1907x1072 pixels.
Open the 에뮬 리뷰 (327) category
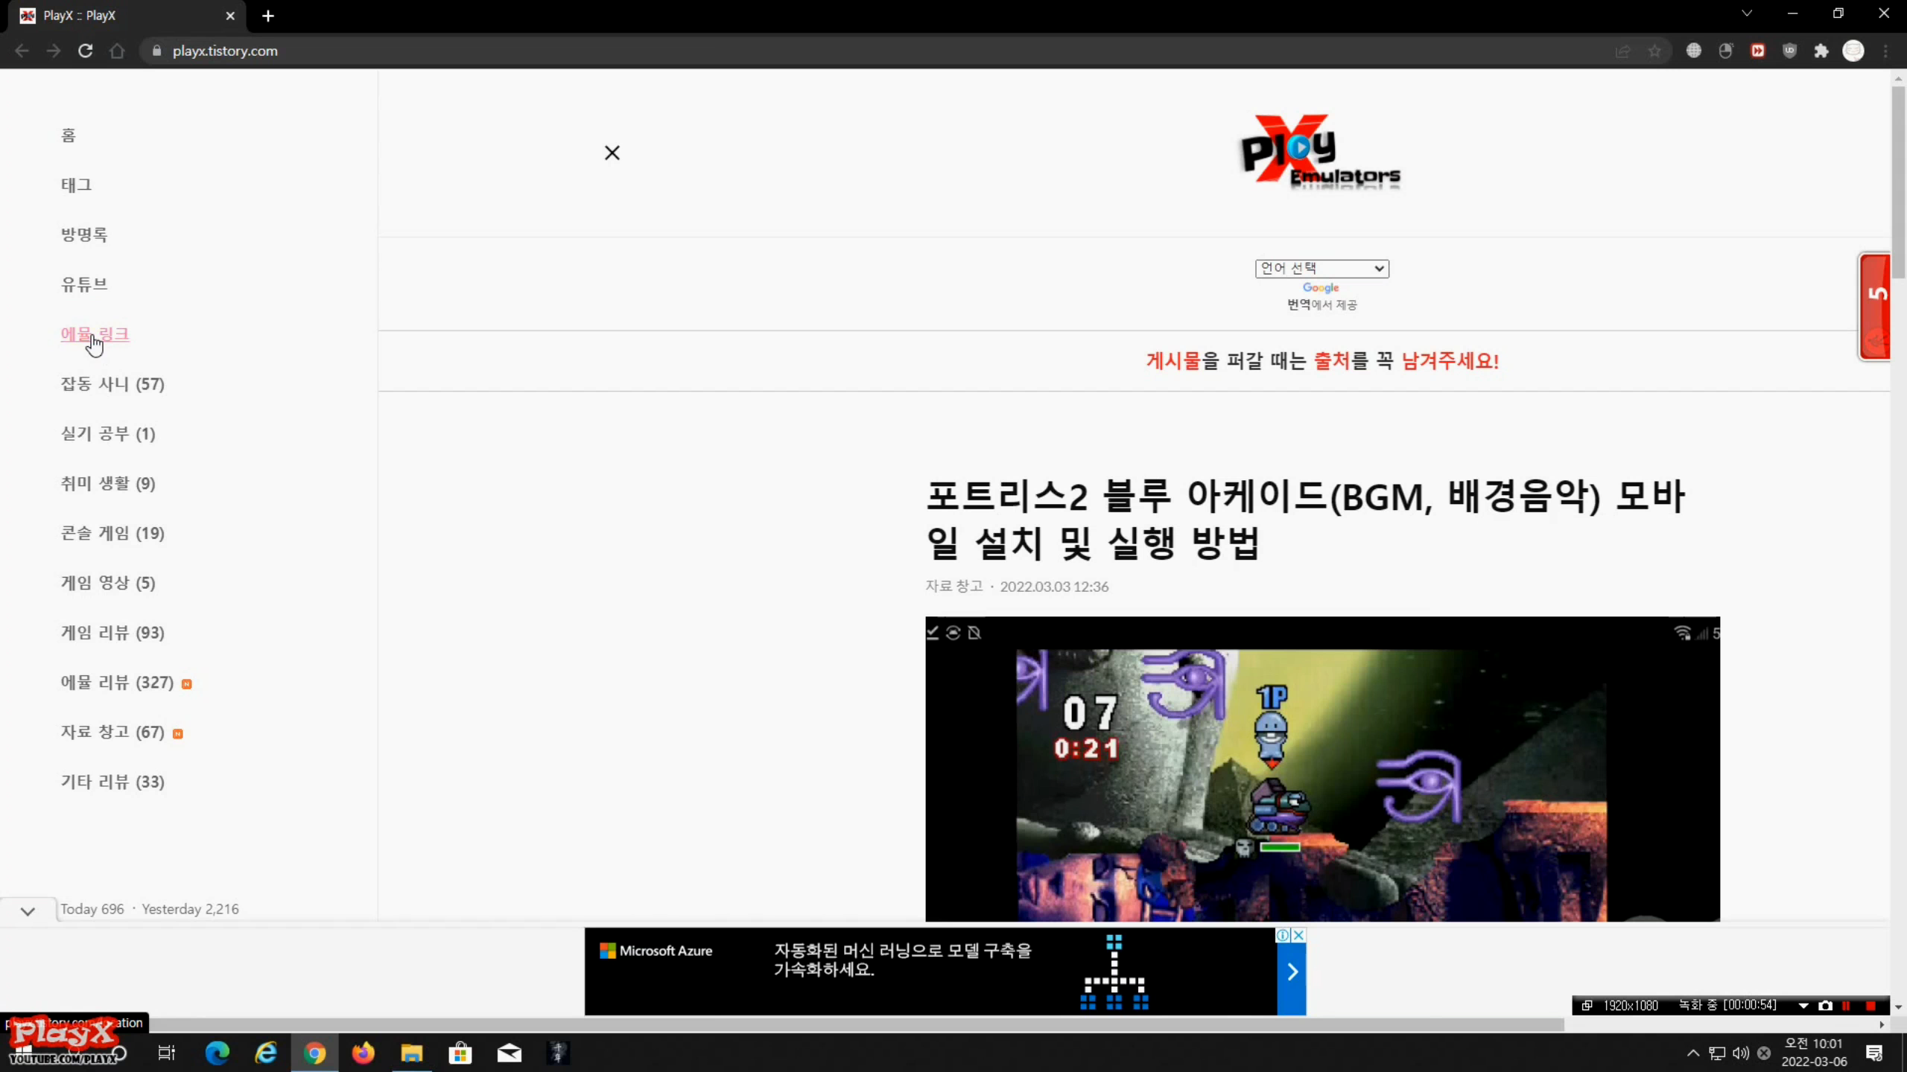[117, 682]
